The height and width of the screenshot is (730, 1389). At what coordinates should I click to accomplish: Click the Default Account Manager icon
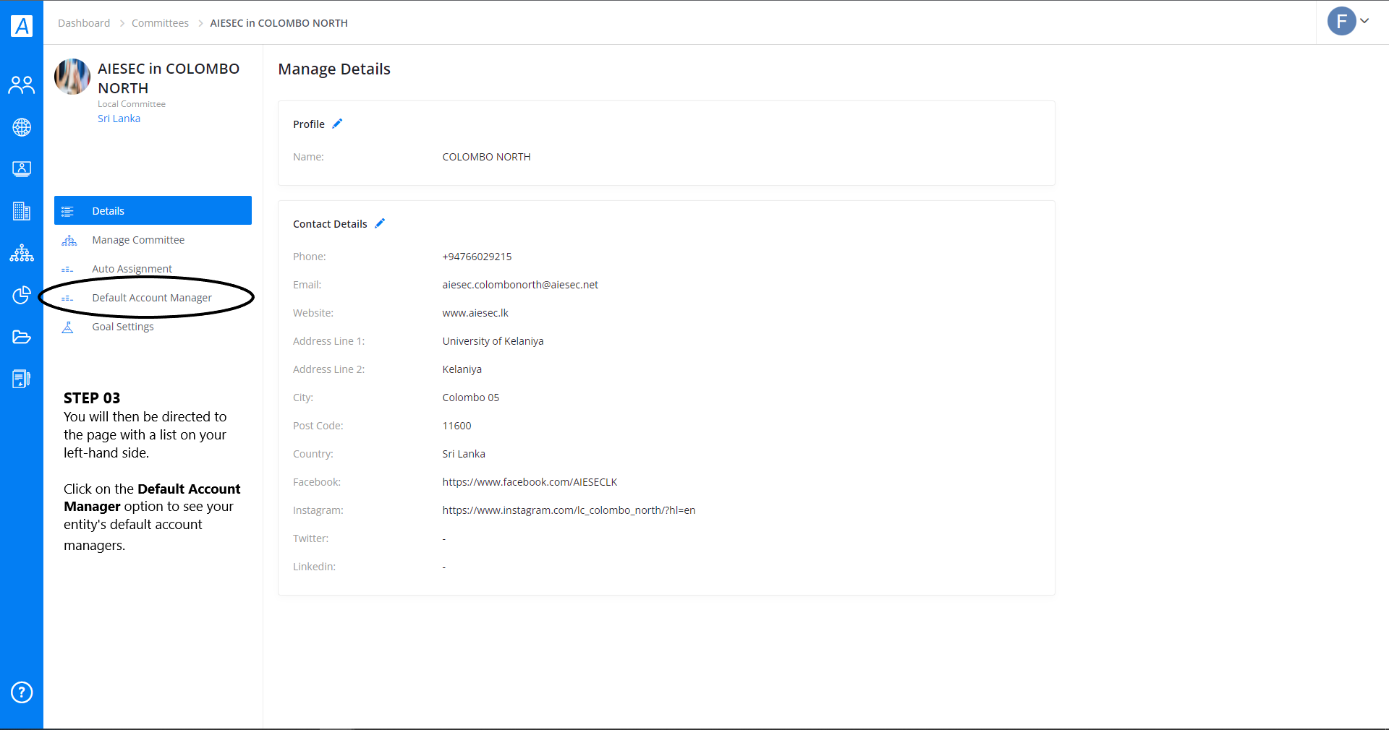(67, 299)
